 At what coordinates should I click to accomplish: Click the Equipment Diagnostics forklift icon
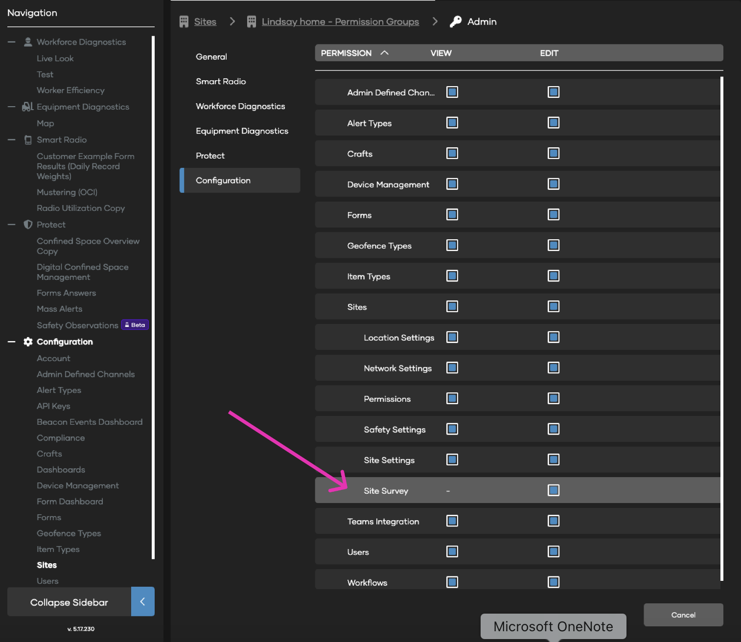[x=28, y=107]
